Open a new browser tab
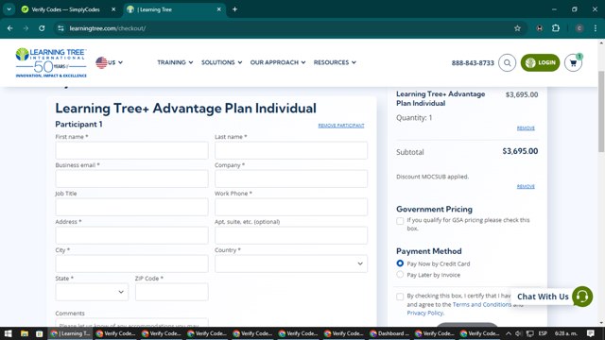 click(234, 9)
